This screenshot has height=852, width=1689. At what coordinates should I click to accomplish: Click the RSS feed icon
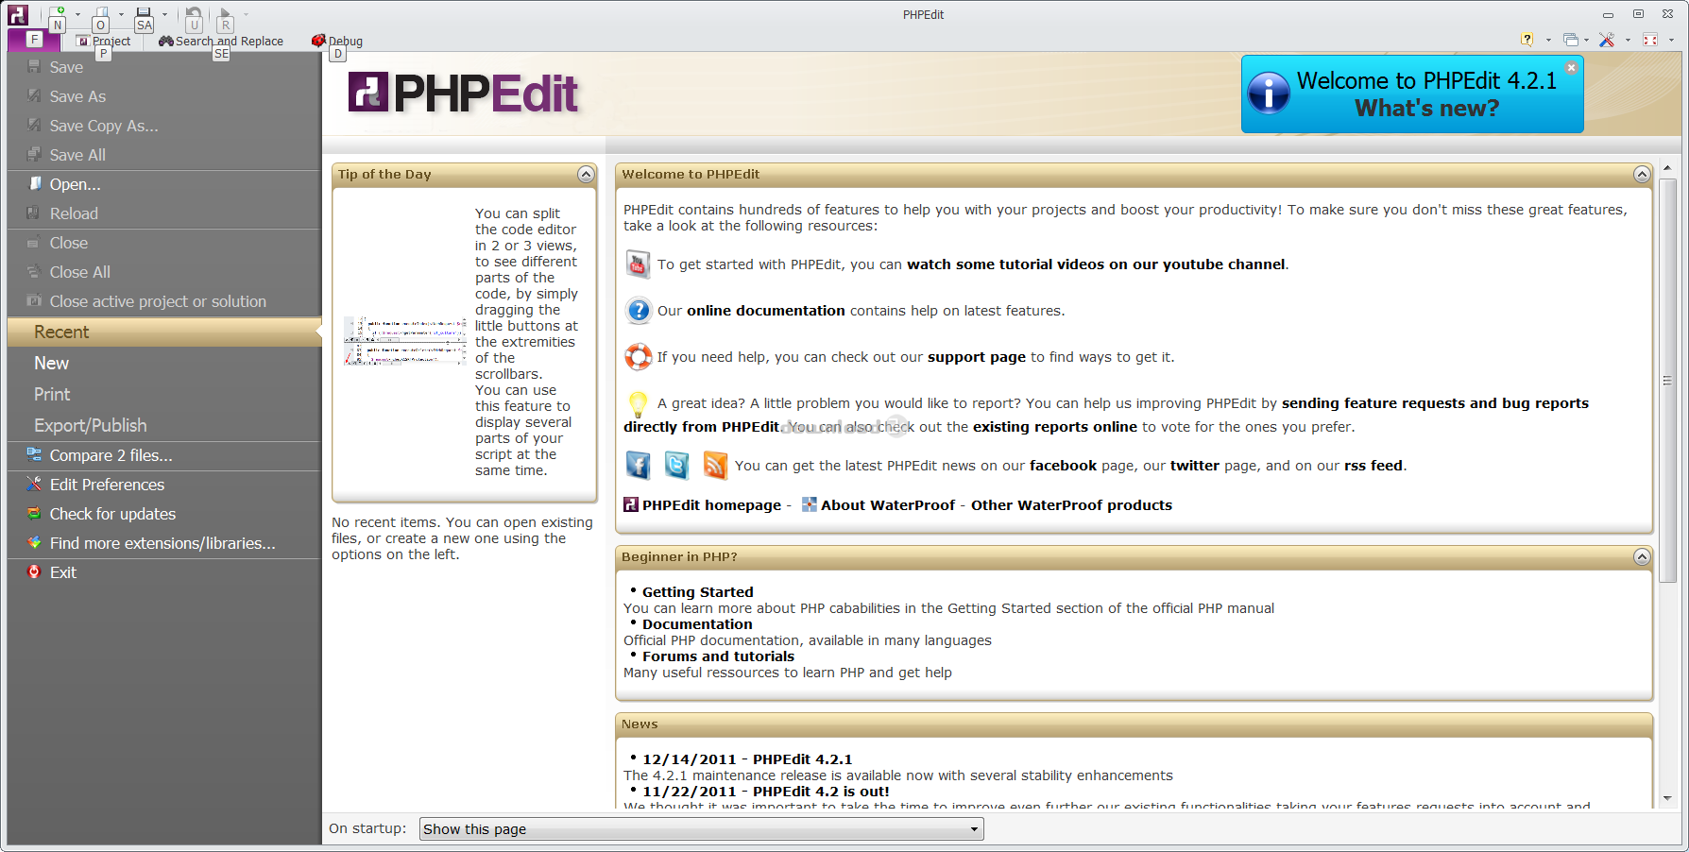[x=715, y=465]
